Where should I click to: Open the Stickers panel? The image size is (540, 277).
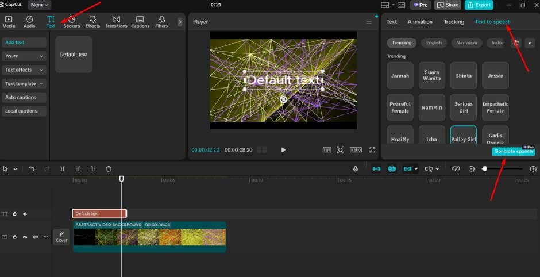point(72,22)
